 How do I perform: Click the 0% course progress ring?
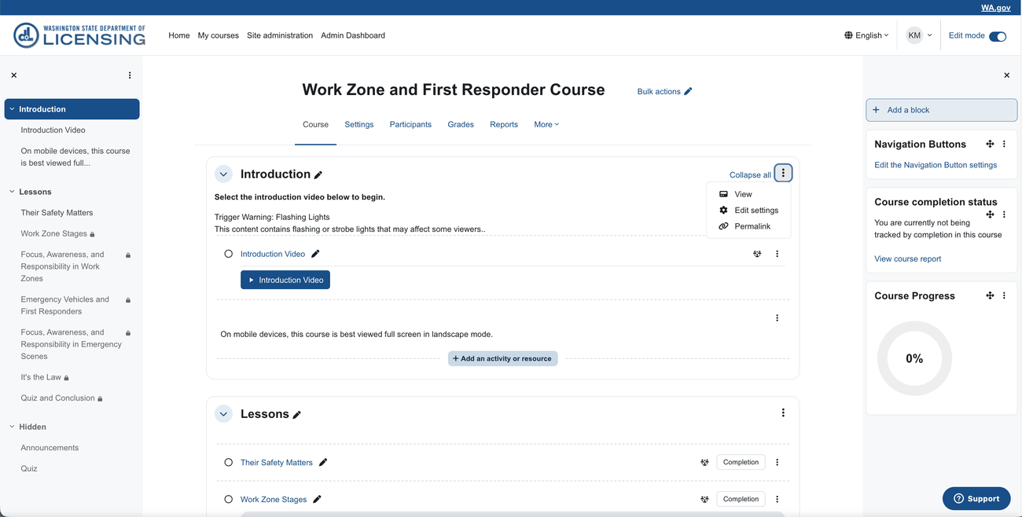(914, 358)
